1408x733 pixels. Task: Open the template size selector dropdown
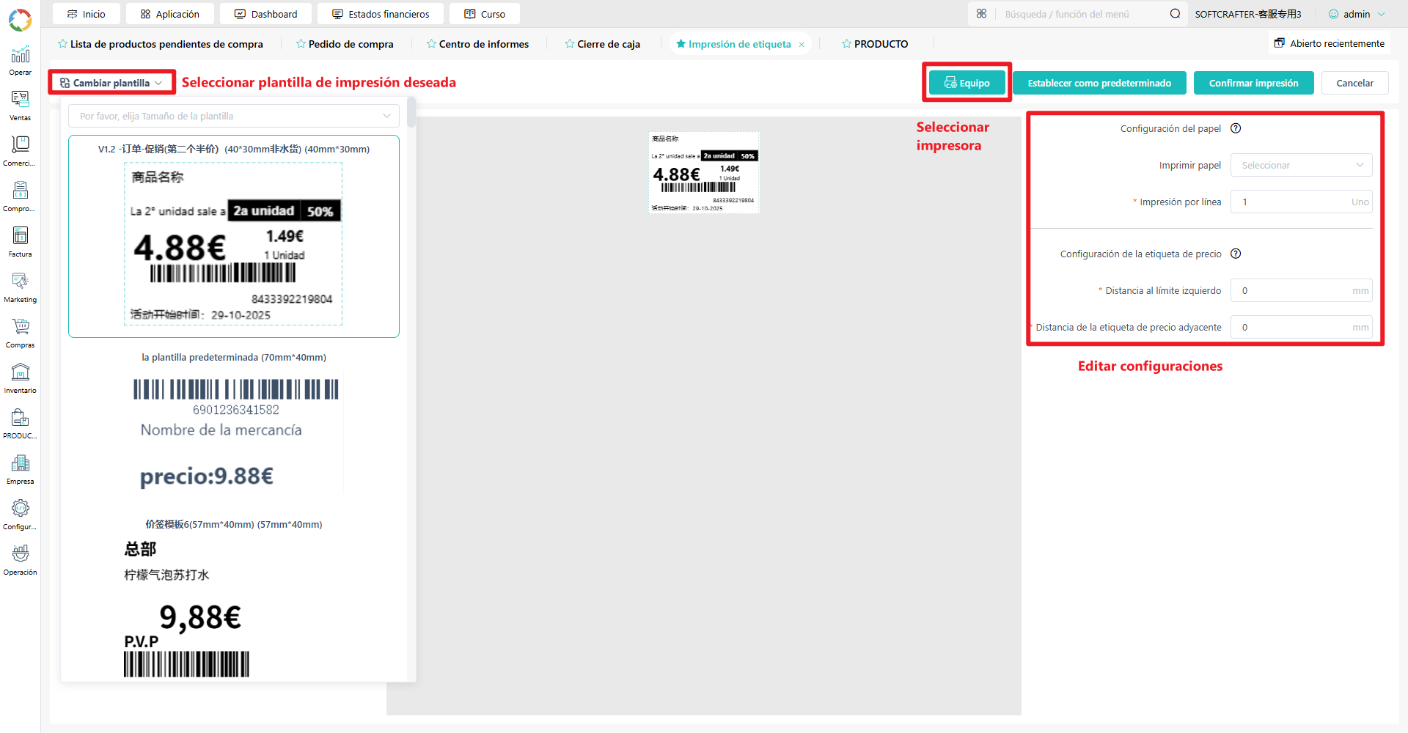pyautogui.click(x=234, y=116)
